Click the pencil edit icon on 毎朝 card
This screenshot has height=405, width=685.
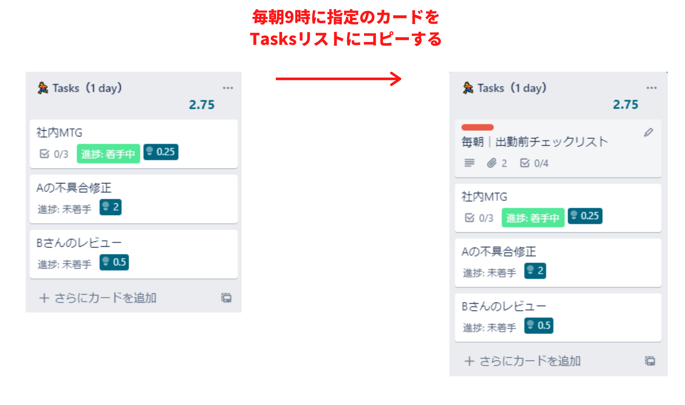pyautogui.click(x=649, y=132)
